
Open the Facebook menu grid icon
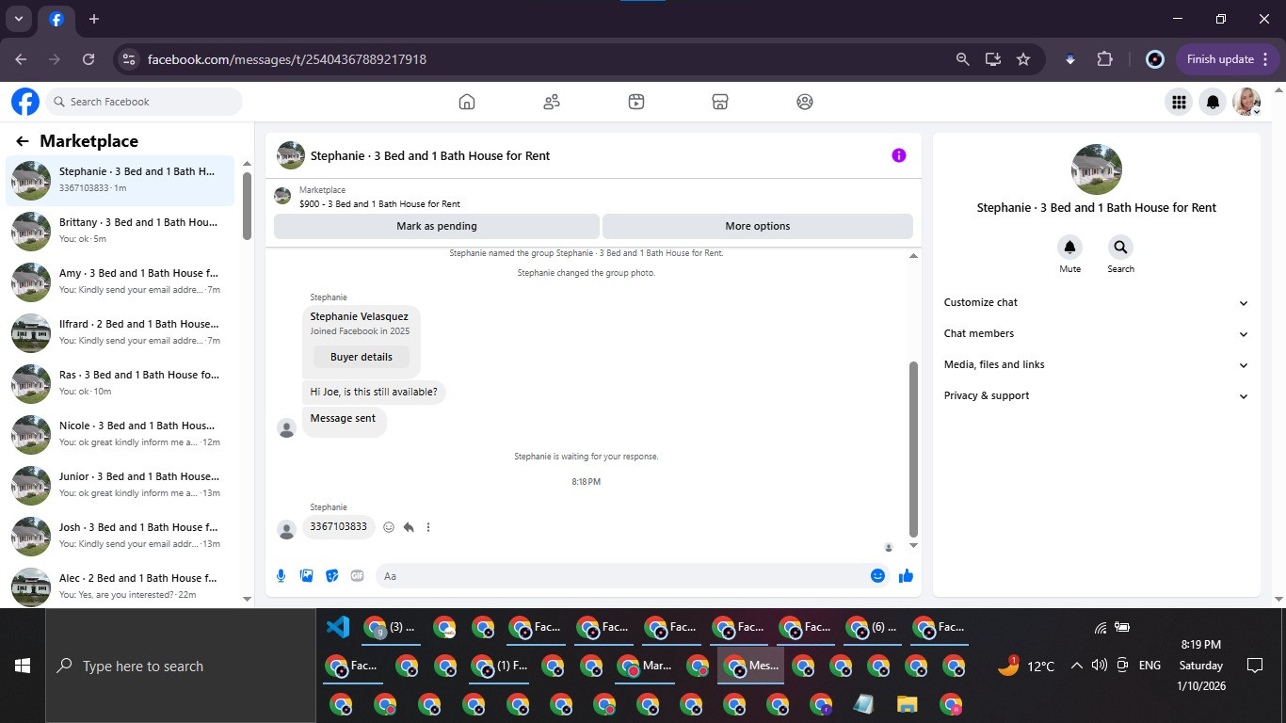[x=1178, y=102]
